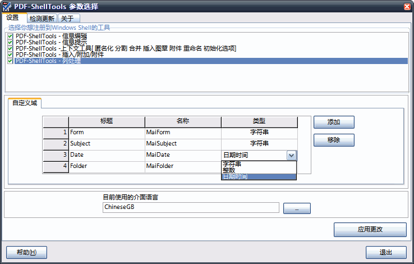
Task: Click the Folder title cell
Action: click(x=107, y=166)
